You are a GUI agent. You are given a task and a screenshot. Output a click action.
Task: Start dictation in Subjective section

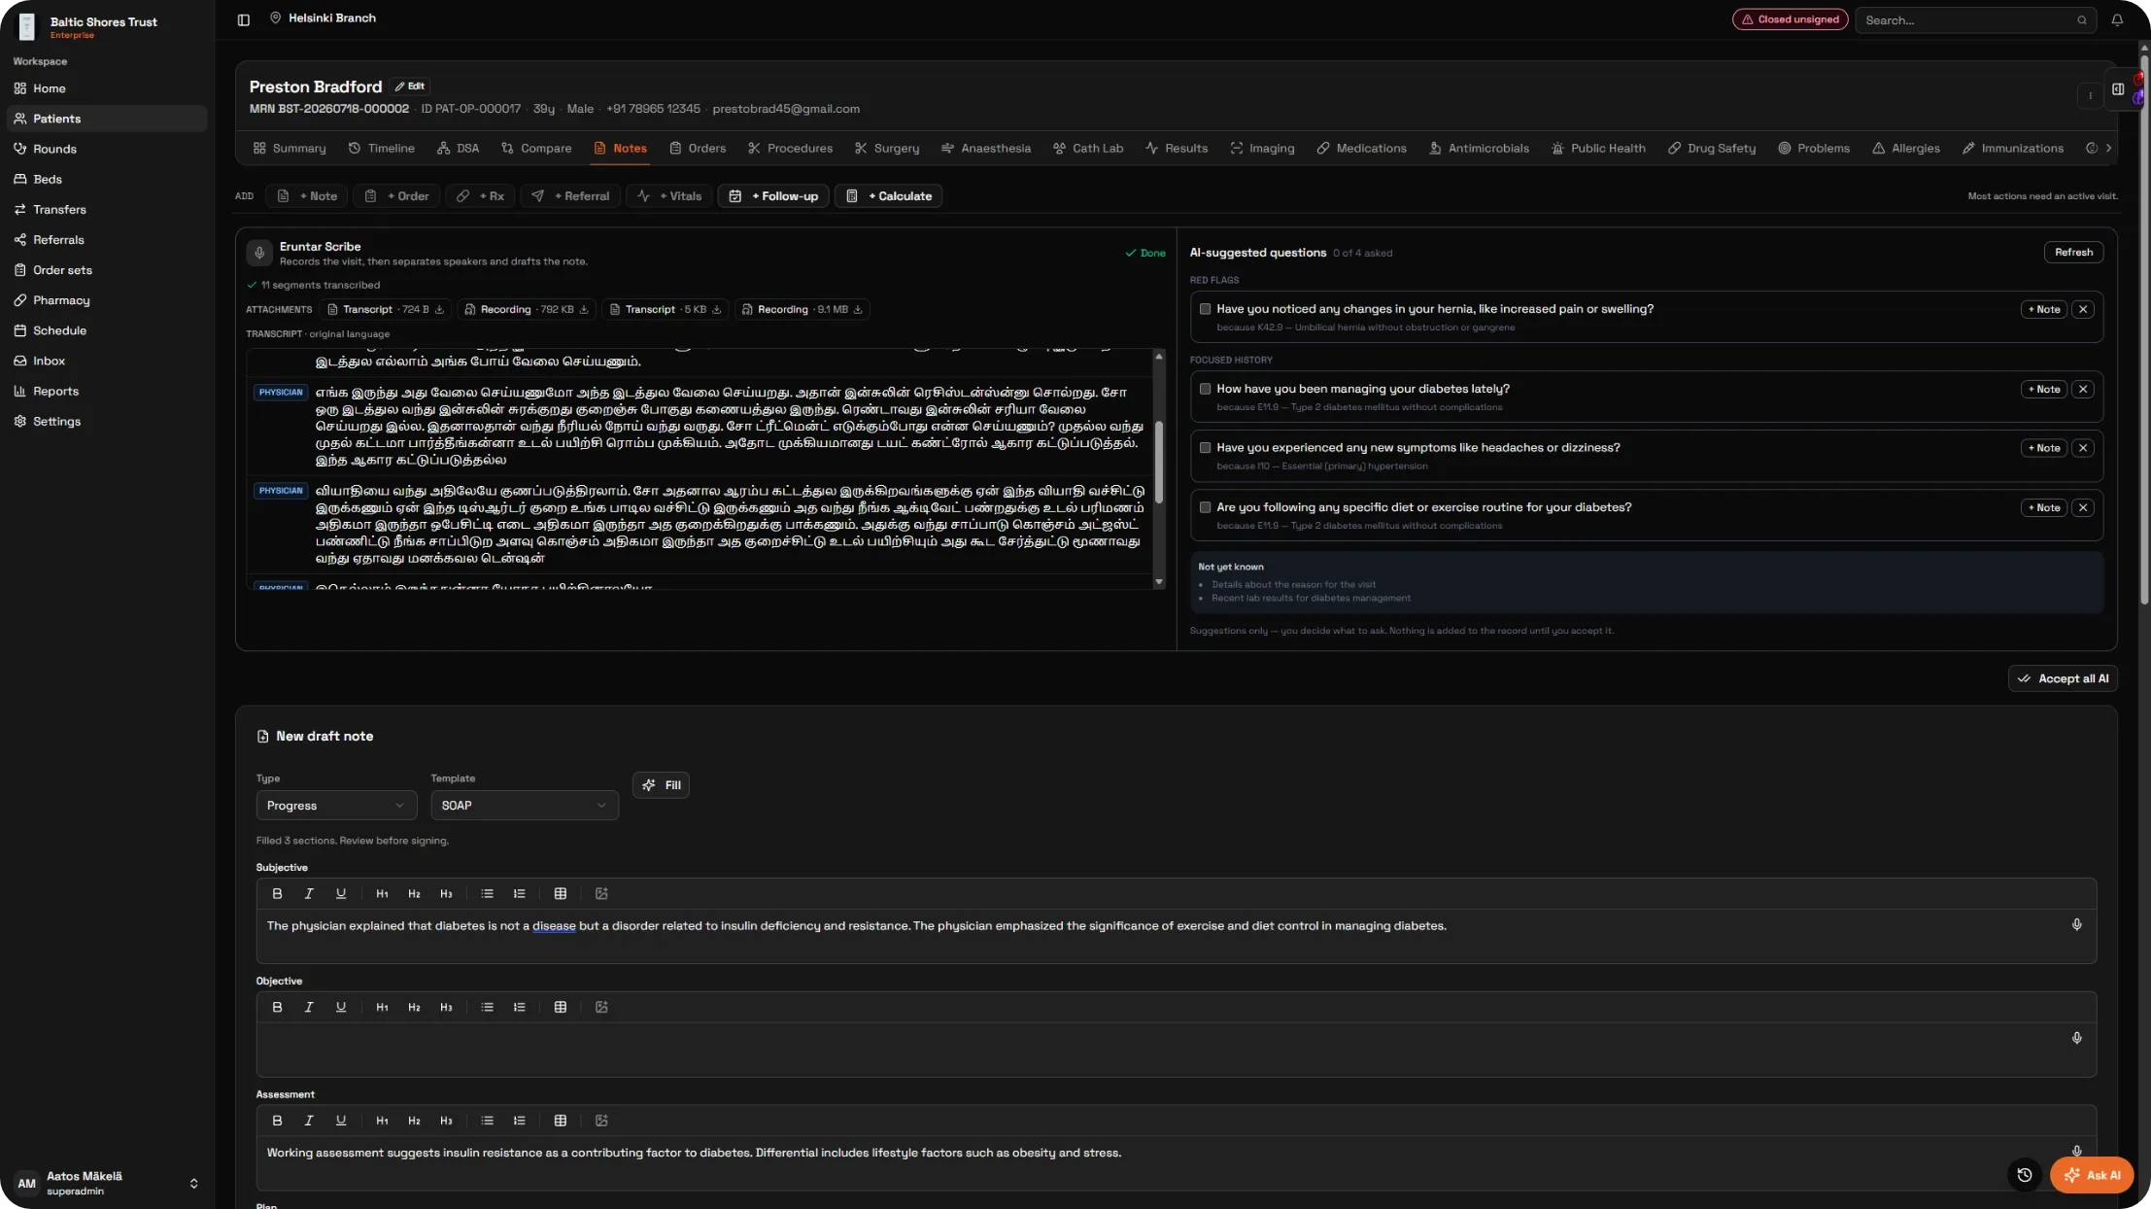(2076, 925)
